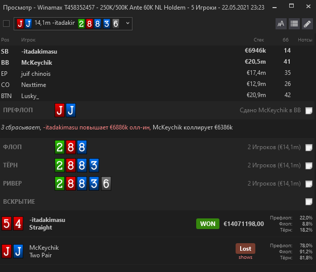
Task: Click -itadakimasu preflop equity 22,0%
Action: pos(306,217)
